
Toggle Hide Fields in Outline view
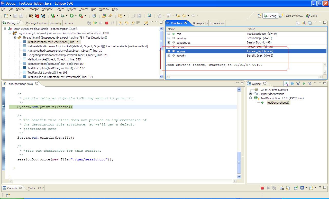coord(292,84)
